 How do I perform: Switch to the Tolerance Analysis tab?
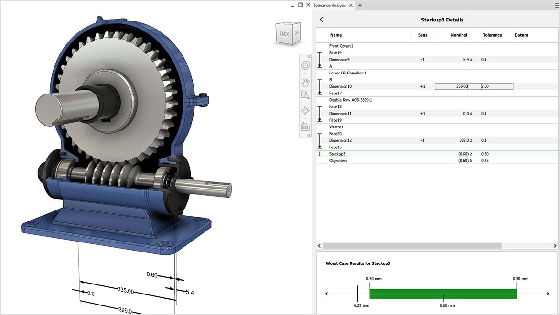[x=330, y=5]
